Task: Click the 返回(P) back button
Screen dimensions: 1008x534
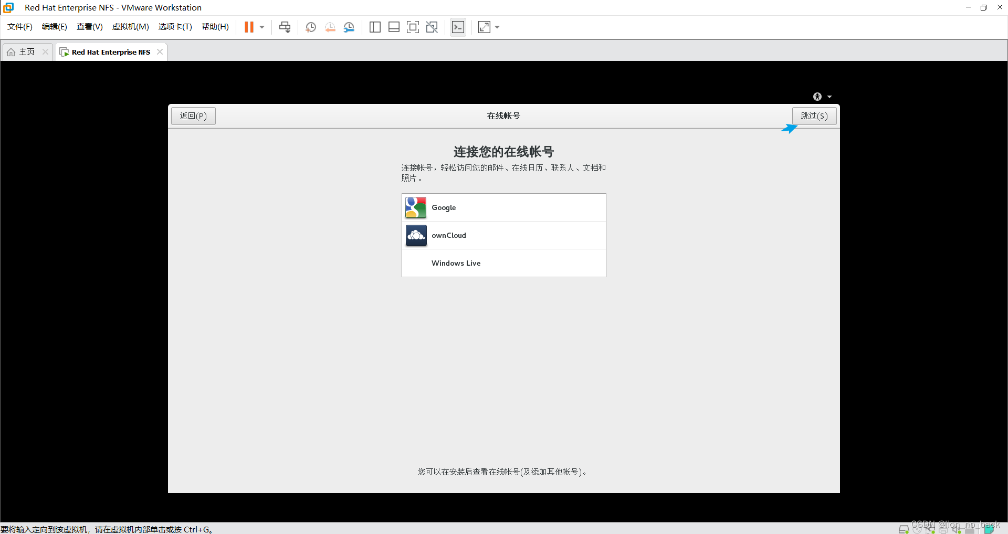Action: tap(193, 116)
